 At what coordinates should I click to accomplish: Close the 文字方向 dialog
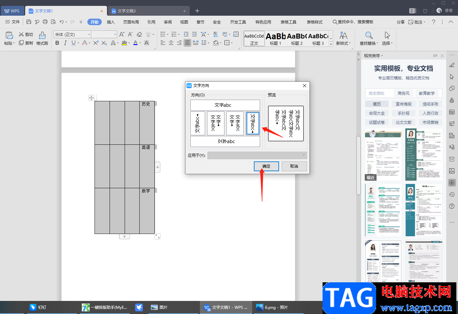[305, 86]
